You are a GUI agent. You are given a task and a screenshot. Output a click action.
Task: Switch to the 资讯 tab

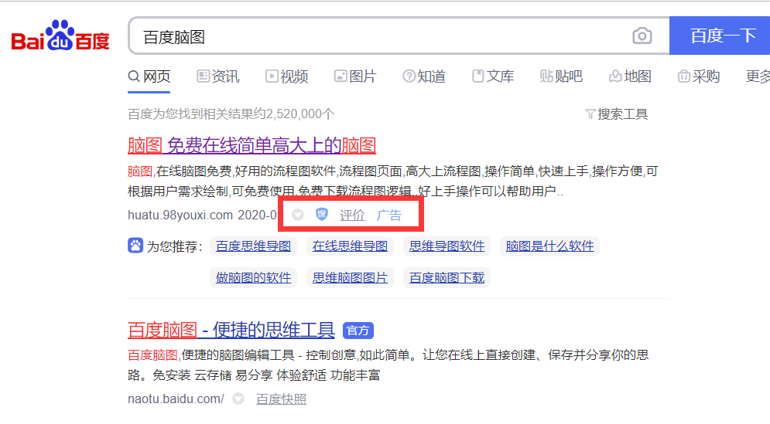point(217,76)
